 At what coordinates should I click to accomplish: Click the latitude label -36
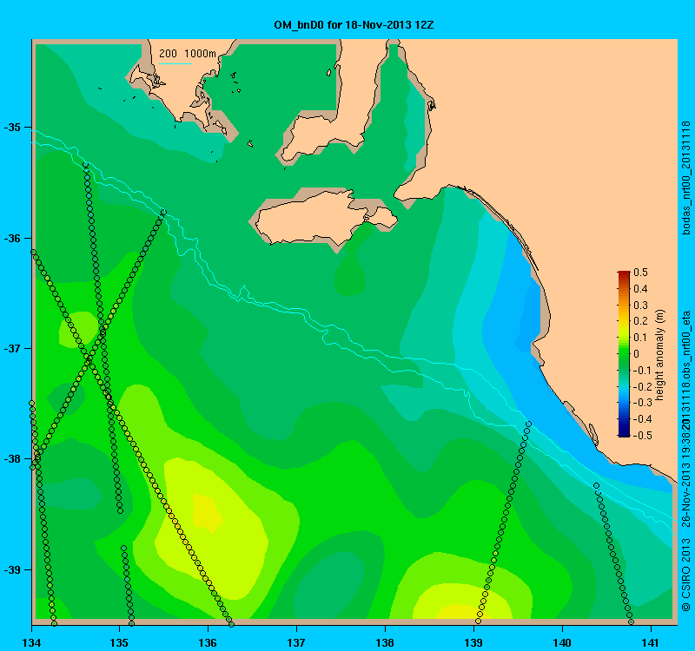pos(12,238)
